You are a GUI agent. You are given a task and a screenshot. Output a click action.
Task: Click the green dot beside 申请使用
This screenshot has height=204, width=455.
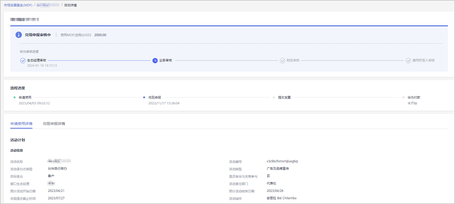[x=14, y=98]
